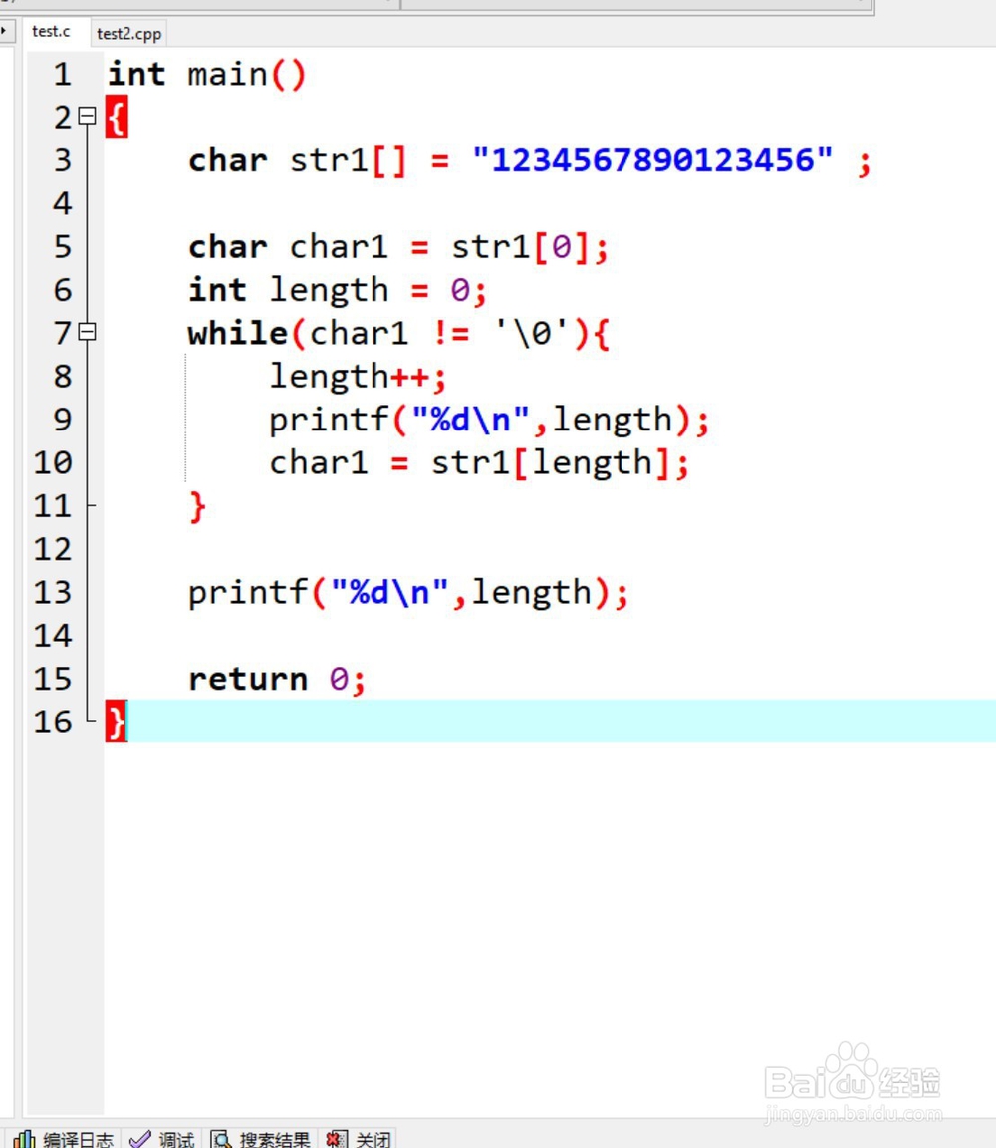The image size is (996, 1148).
Task: Click line number 13 in the gutter
Action: (53, 592)
